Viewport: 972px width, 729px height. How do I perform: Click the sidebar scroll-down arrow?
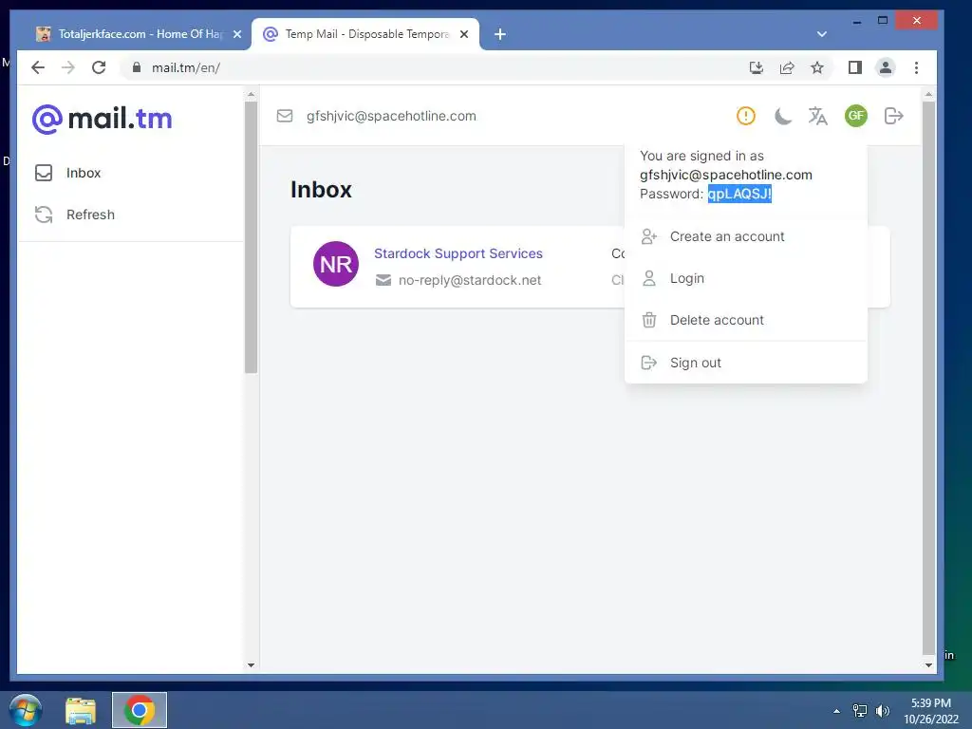click(x=251, y=665)
